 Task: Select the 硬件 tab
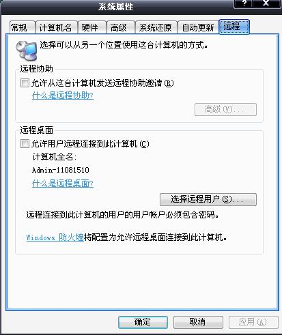coord(92,28)
